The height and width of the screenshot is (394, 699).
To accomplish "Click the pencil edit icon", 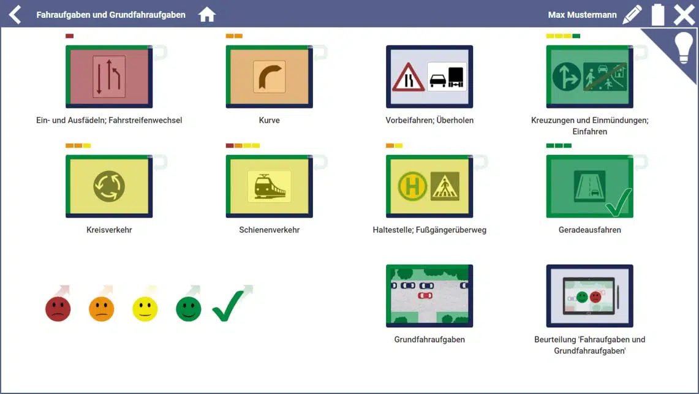I will tap(632, 14).
